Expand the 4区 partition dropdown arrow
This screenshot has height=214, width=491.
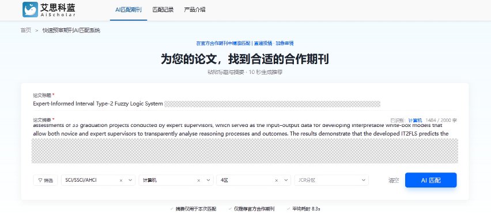(x=285, y=181)
